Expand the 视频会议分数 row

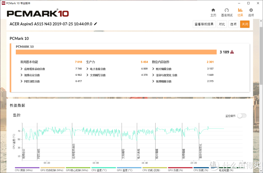[x=30, y=75]
